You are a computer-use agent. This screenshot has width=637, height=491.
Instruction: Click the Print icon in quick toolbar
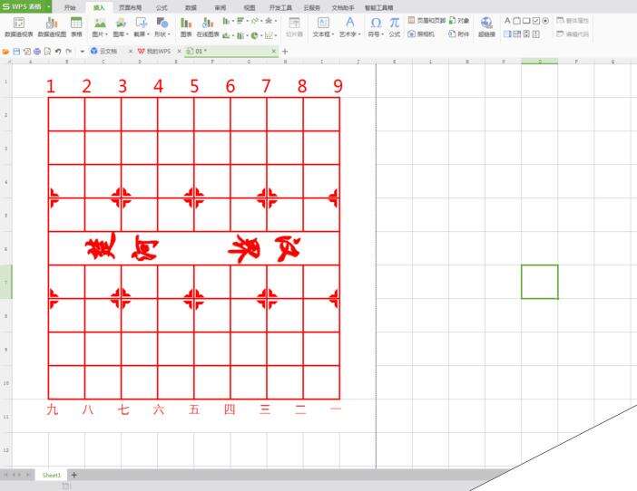coord(37,52)
